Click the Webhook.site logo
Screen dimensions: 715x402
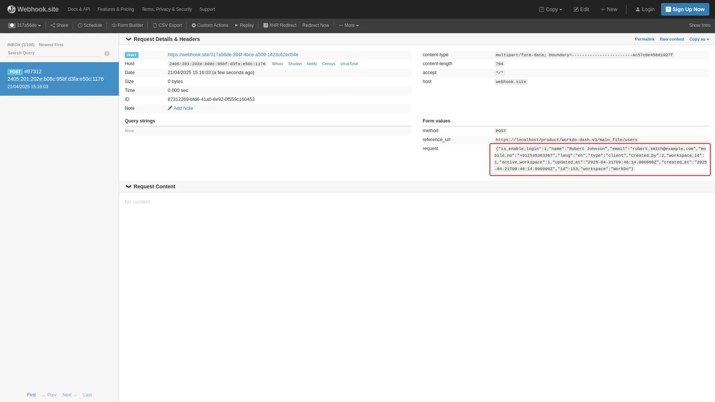[x=33, y=9]
